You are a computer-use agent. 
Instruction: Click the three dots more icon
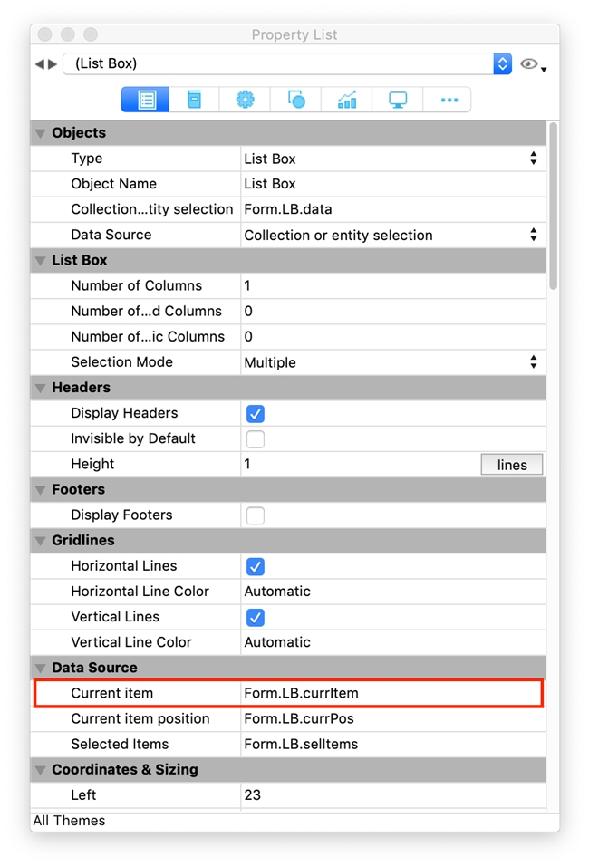point(449,100)
